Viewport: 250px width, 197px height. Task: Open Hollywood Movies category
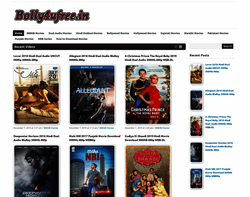(145, 33)
